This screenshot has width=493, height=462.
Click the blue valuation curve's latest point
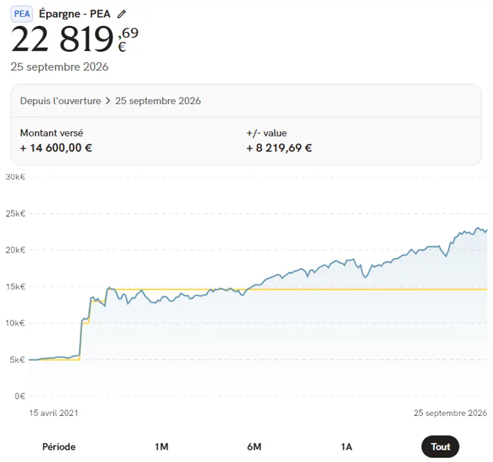point(487,230)
